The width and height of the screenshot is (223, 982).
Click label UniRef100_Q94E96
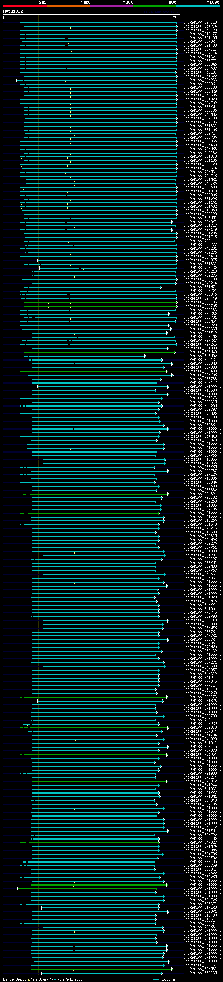[200, 122]
